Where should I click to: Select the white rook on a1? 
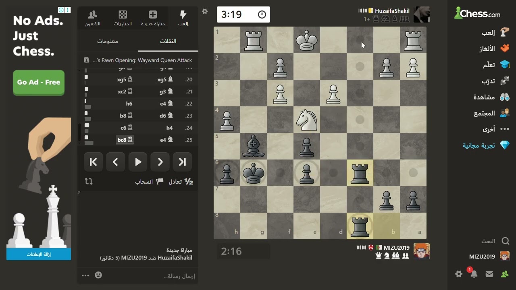click(x=413, y=40)
